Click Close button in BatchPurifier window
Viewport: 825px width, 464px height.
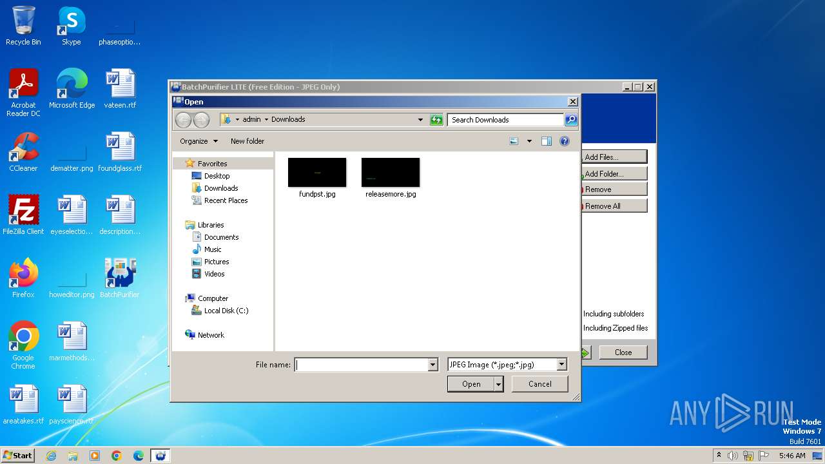[623, 353]
